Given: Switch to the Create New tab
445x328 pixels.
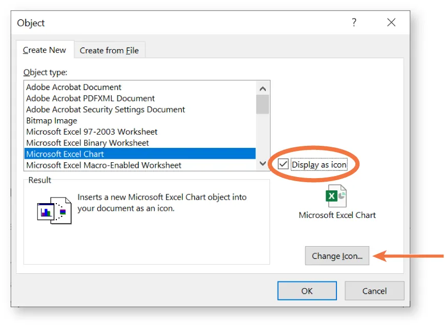Looking at the screenshot, I should tap(44, 50).
